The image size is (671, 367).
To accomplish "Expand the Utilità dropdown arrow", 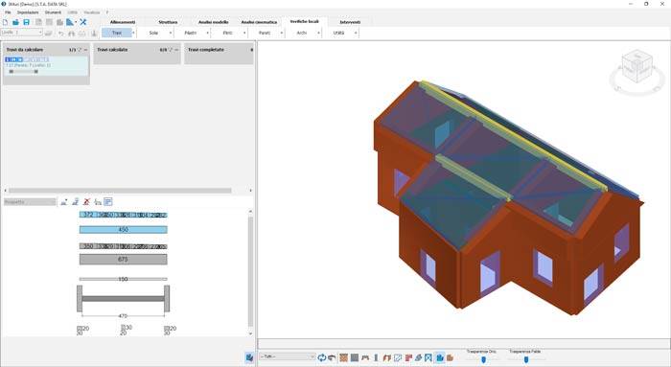I will coord(356,33).
